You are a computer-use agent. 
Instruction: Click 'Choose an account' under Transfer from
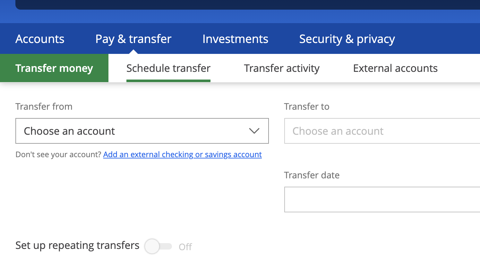coord(69,131)
